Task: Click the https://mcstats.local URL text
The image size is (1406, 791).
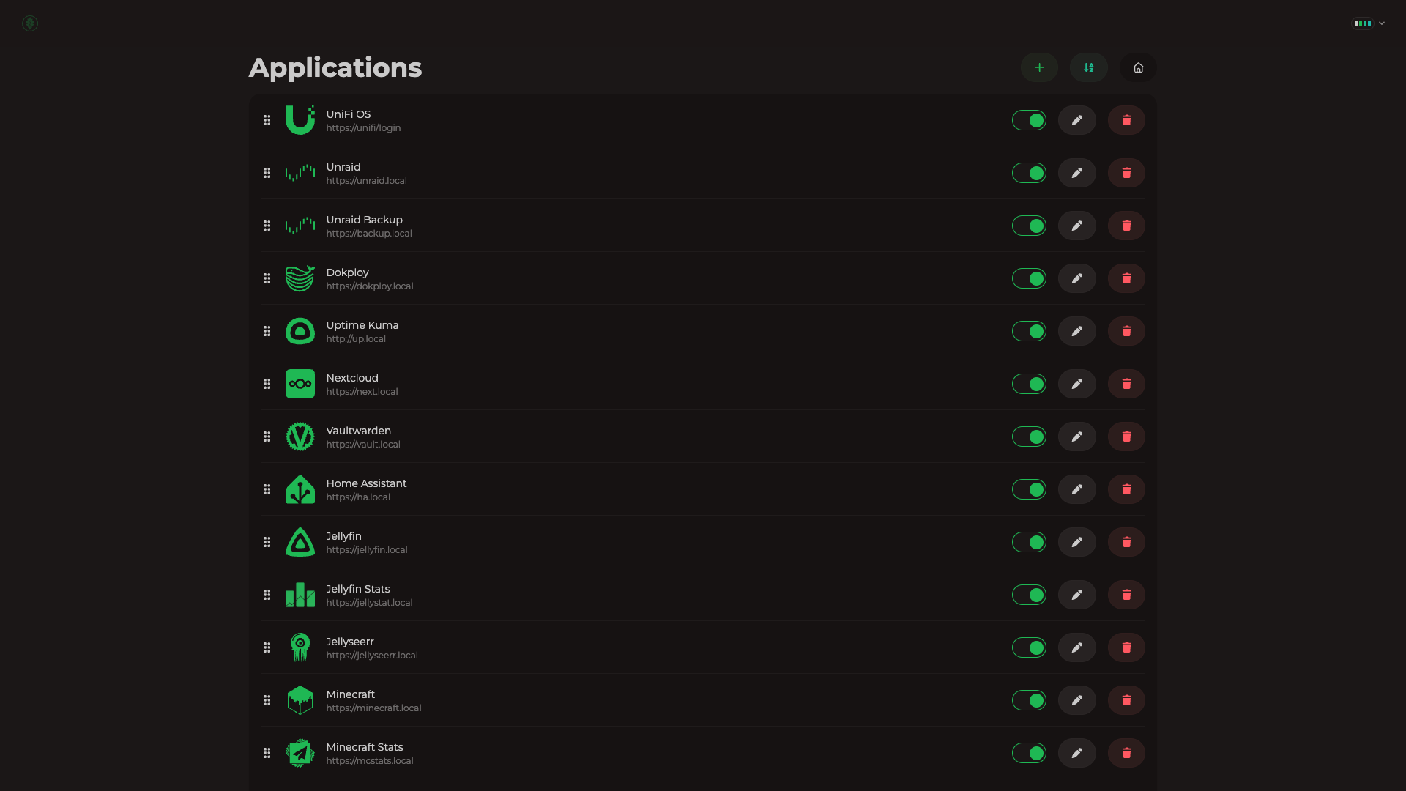Action: click(x=370, y=761)
